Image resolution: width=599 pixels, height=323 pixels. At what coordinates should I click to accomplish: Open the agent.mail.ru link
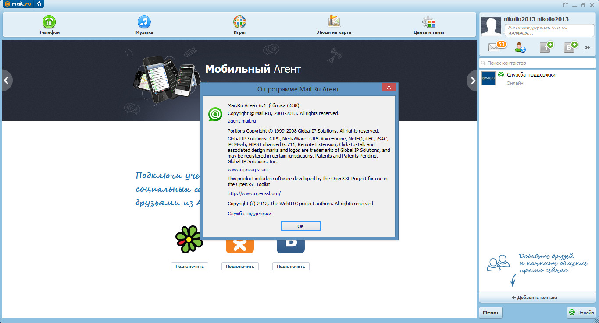click(242, 121)
